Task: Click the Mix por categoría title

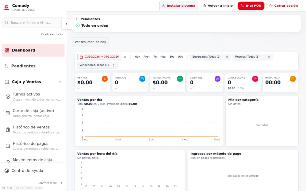Action: 243,100
